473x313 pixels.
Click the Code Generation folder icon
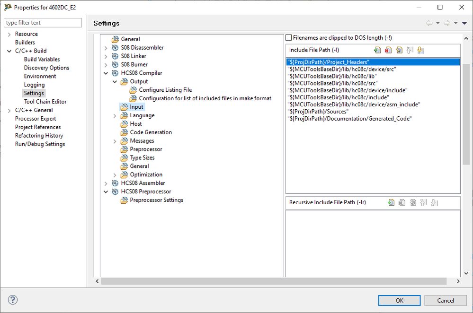pos(124,132)
